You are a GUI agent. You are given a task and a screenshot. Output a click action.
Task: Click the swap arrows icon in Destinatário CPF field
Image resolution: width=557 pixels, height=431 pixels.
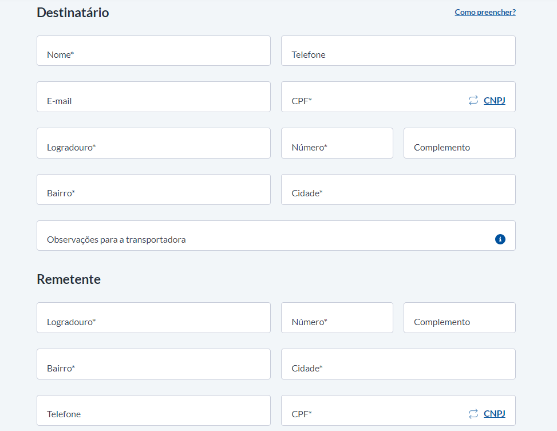pyautogui.click(x=473, y=100)
